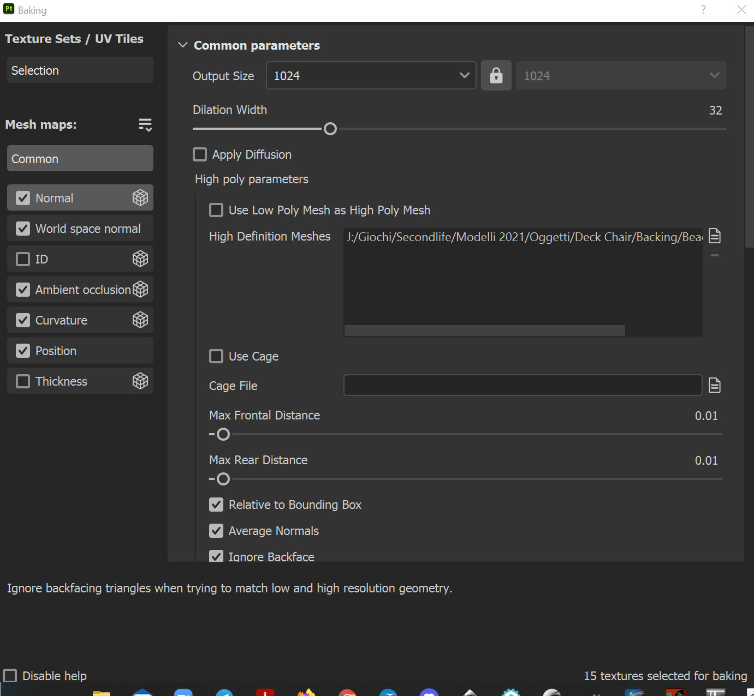Click the Max Rear Distance value 0.01

click(x=706, y=460)
